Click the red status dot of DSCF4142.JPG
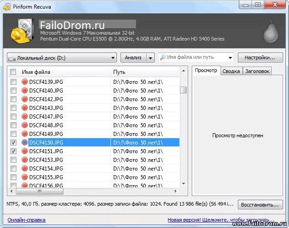Screen dimensions: 289x228 pyautogui.click(x=25, y=99)
